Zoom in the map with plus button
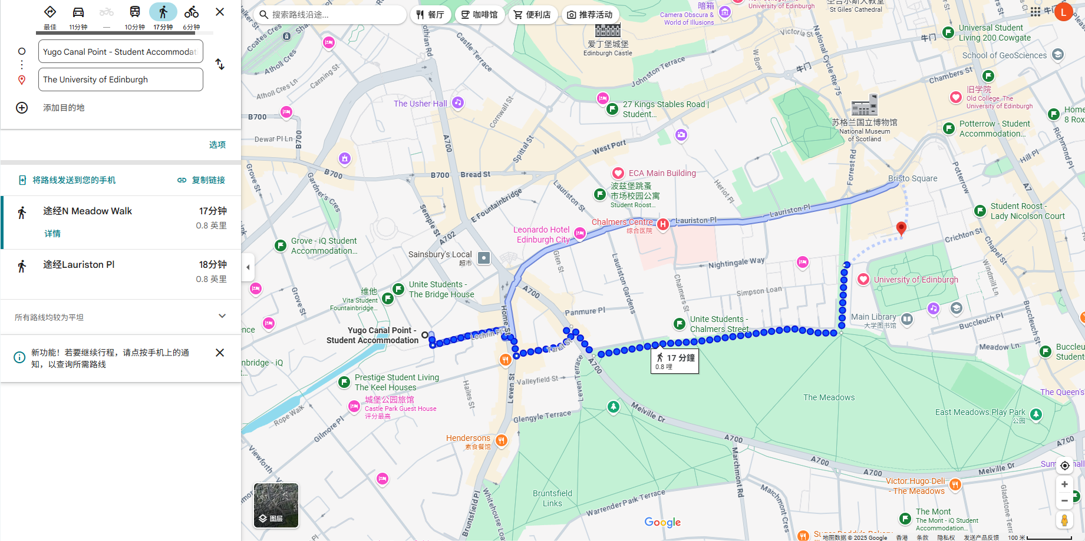The height and width of the screenshot is (541, 1085). (x=1064, y=484)
